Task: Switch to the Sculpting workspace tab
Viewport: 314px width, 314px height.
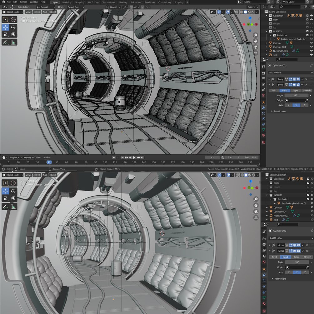Action: pos(80,2)
